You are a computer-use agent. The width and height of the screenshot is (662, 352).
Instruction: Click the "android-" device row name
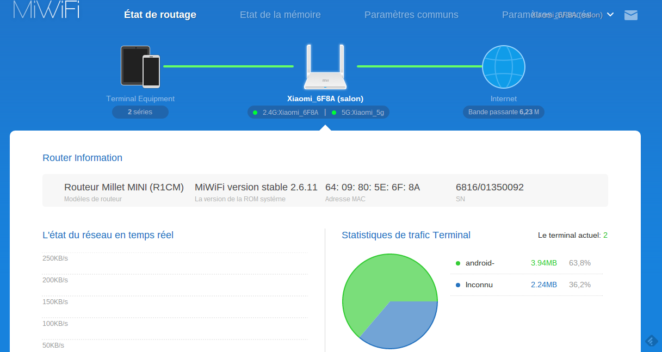tap(480, 263)
